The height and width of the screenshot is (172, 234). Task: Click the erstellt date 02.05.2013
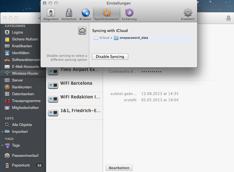click(x=160, y=100)
